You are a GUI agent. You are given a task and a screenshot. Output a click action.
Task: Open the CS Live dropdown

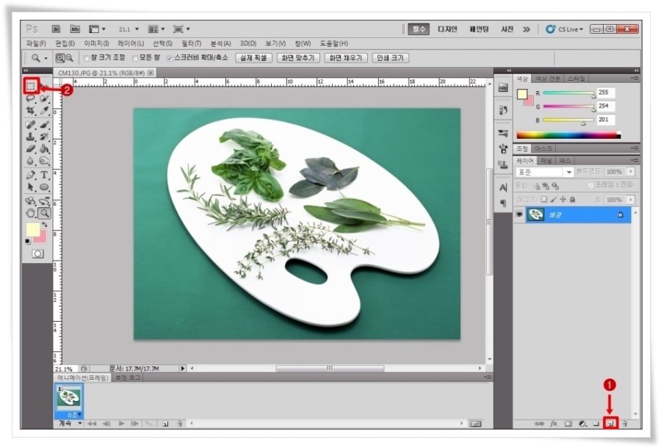tap(565, 29)
